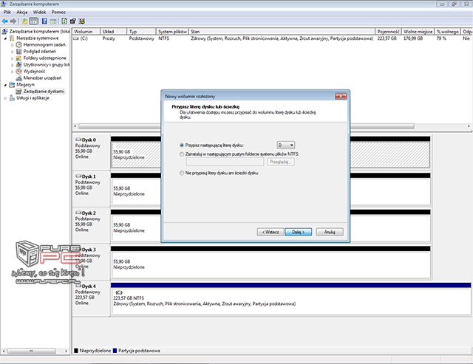Expand the Wydajność node

click(x=13, y=72)
